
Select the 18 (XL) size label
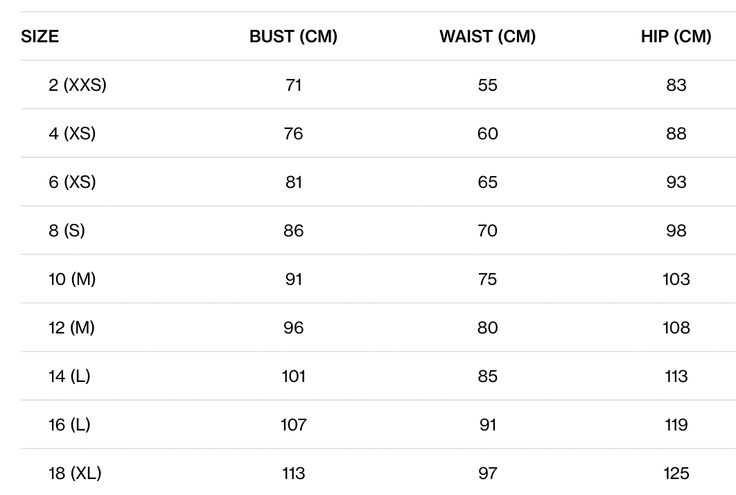coord(75,474)
